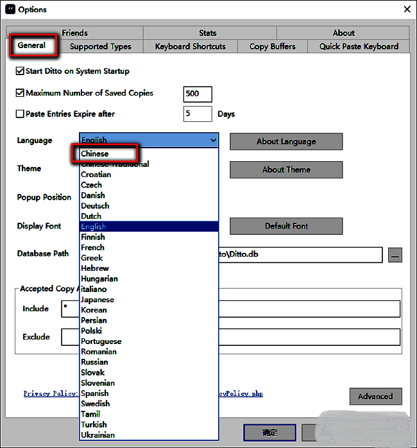The width and height of the screenshot is (417, 448).
Task: Click the About Language button
Action: coord(286,141)
